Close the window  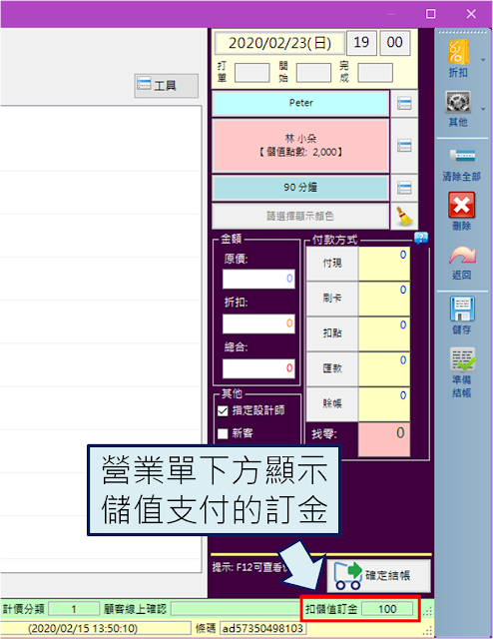(x=471, y=14)
